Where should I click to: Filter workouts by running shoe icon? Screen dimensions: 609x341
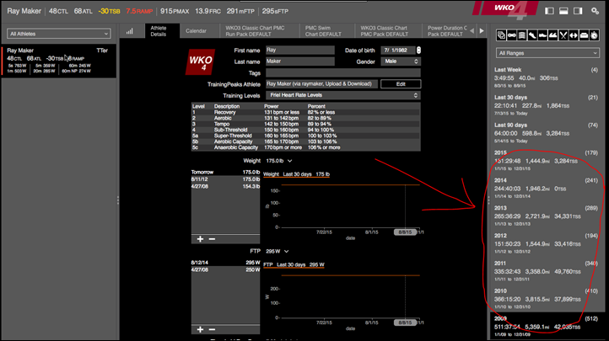pyautogui.click(x=532, y=35)
